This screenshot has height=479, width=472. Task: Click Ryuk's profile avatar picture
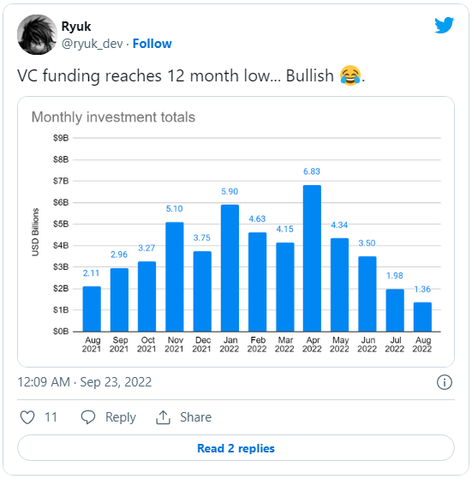pyautogui.click(x=37, y=35)
